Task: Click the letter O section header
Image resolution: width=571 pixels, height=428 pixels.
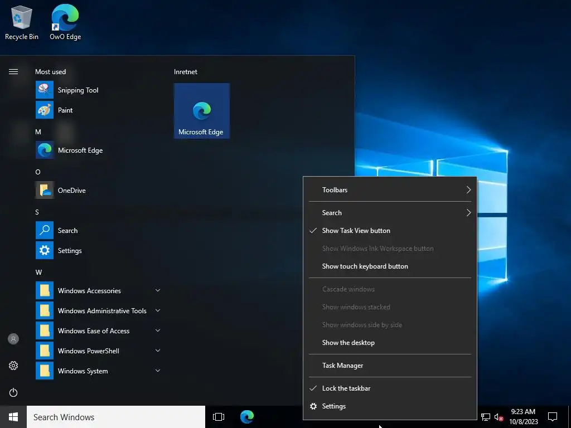Action: [38, 172]
